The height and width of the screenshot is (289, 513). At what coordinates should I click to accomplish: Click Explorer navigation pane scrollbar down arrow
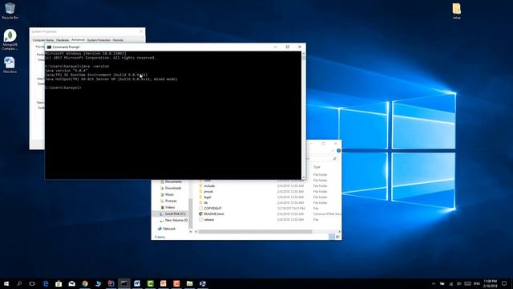[x=191, y=232]
